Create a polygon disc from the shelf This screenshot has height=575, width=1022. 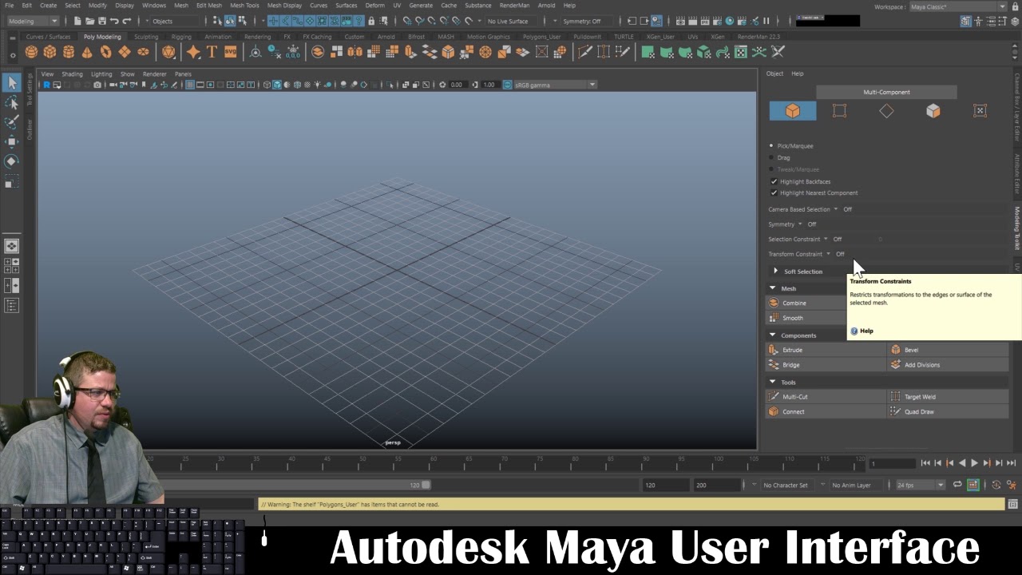click(143, 52)
